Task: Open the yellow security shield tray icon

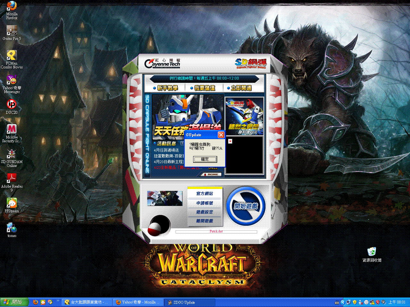Action: tap(355, 302)
